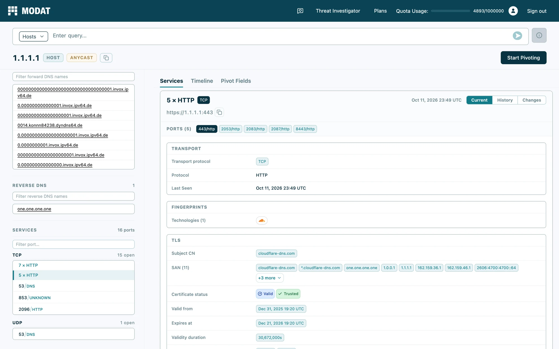Click the MODAT logo grid icon

(x=13, y=11)
